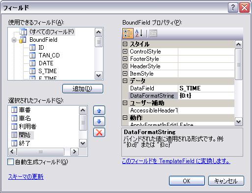Image resolution: width=252 pixels, height=193 pixels.
Task: Open スキーマの更新 link
Action: coord(26,177)
